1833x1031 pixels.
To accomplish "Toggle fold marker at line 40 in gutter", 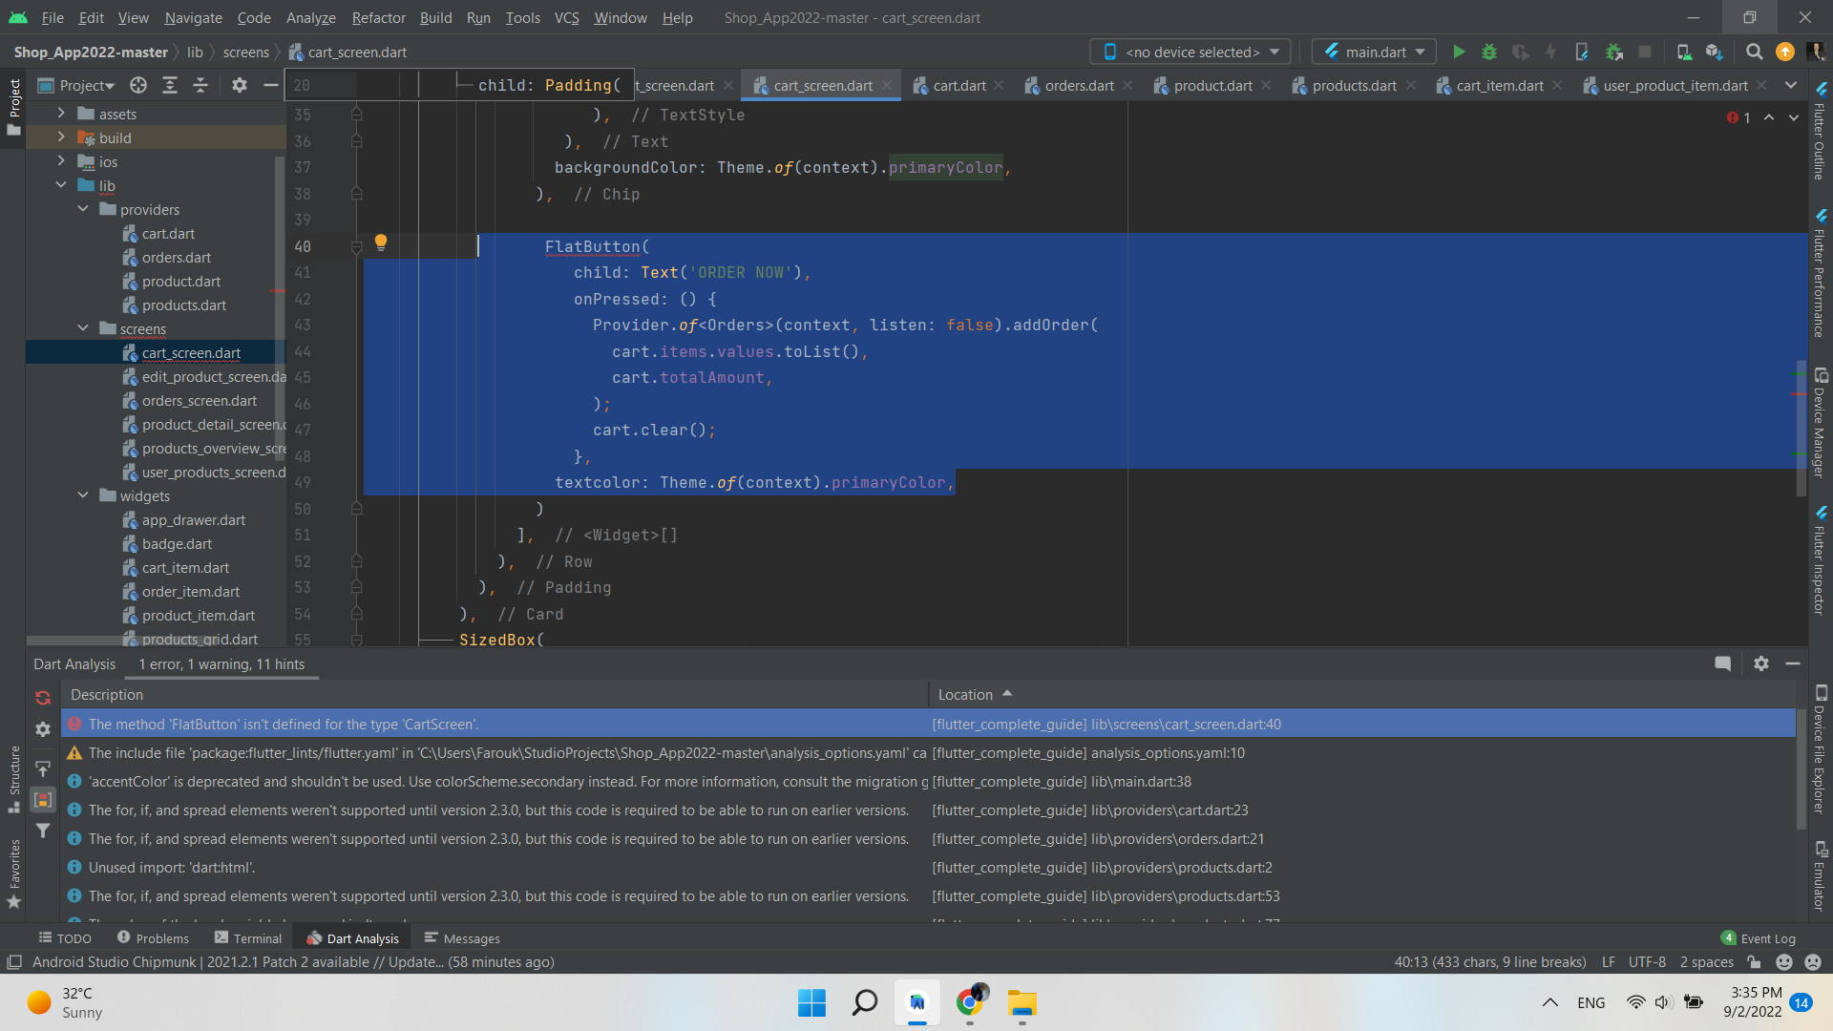I will pos(356,246).
